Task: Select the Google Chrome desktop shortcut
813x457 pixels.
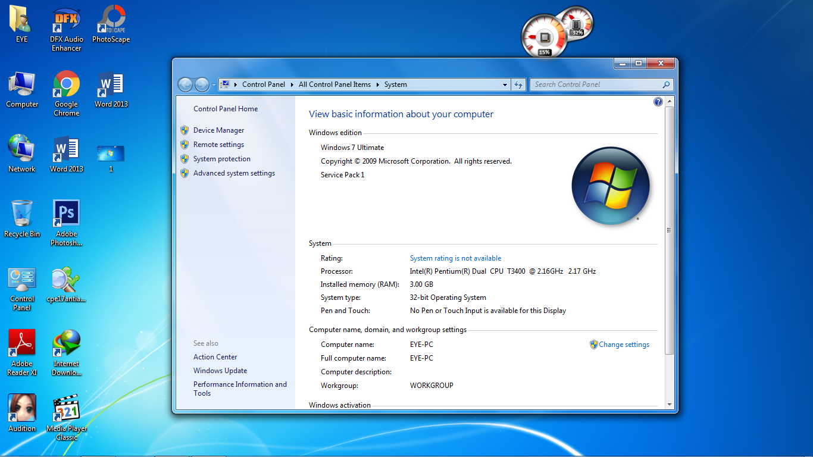Action: [x=66, y=93]
